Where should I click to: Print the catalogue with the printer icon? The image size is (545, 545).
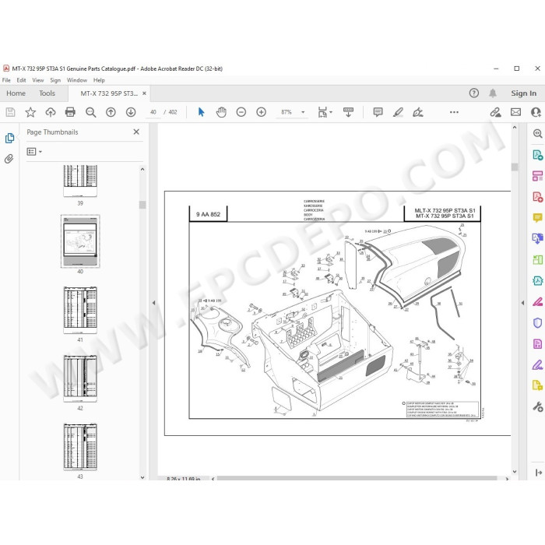[x=70, y=112]
